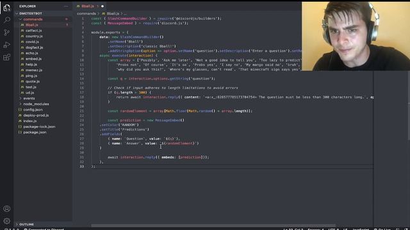Click the editor's horizontal scrollbar
This screenshot has width=410, height=230.
(x=213, y=225)
